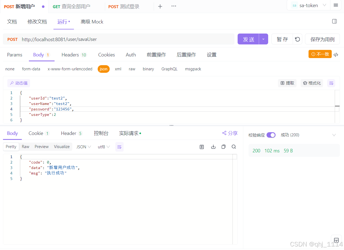Toggle word wrap in the request body editor
This screenshot has height=250, width=344.
click(331, 83)
